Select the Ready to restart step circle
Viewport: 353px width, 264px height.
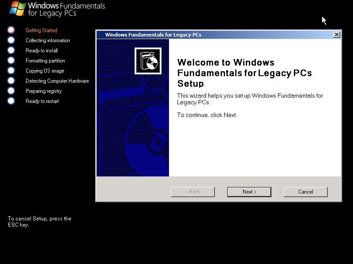[x=11, y=101]
